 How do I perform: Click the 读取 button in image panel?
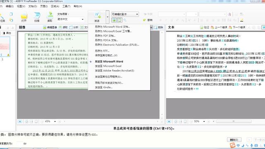tap(63, 27)
